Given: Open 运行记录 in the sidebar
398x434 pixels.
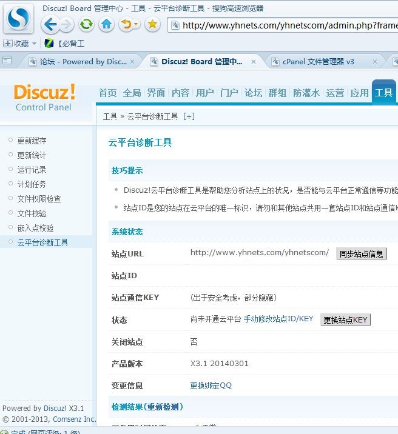Looking at the screenshot, I should point(32,170).
